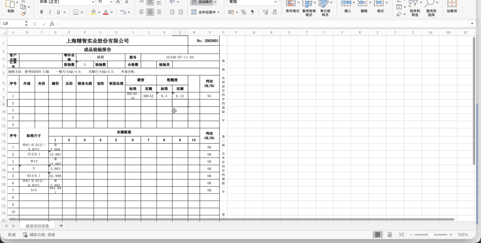Screen dimensions: 481x243
Task: Apply percent style
Action: (244, 12)
